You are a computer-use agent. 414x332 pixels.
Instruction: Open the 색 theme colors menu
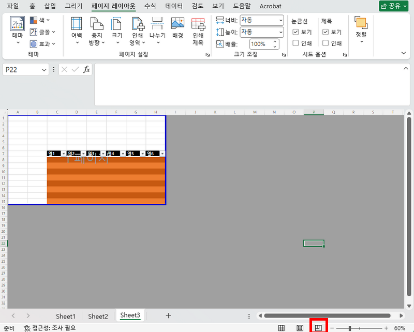tap(40, 20)
